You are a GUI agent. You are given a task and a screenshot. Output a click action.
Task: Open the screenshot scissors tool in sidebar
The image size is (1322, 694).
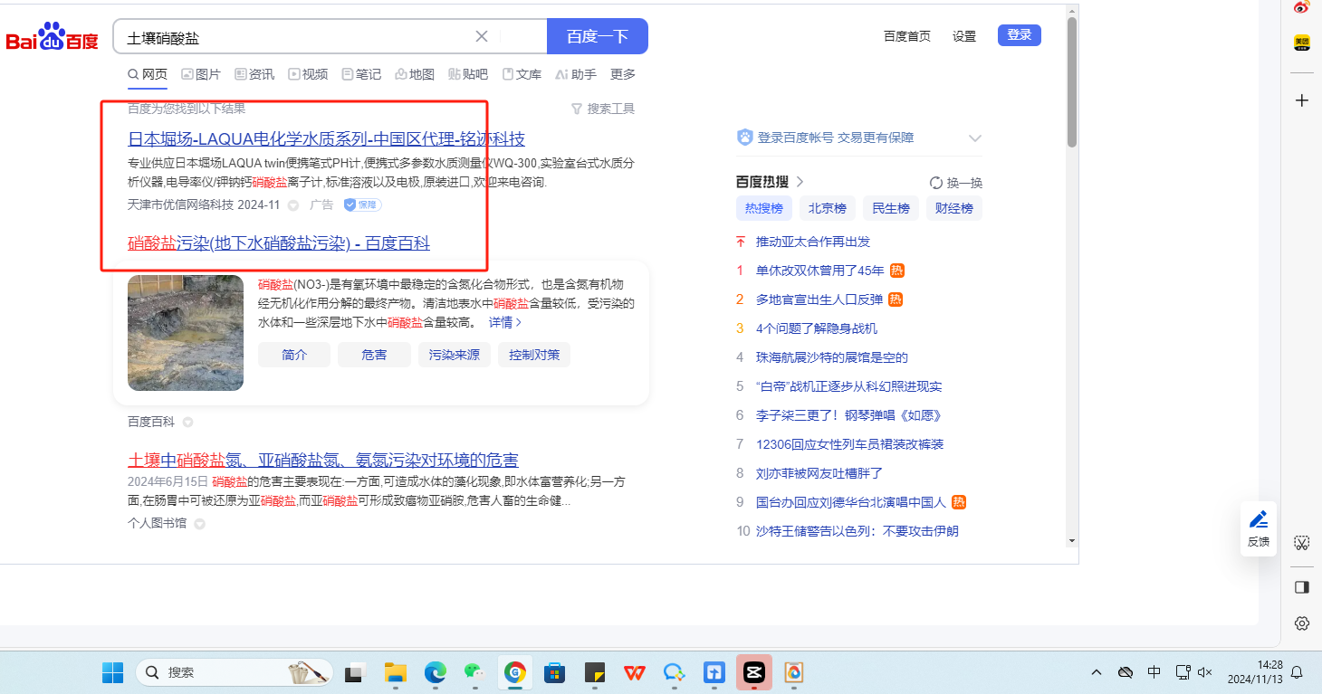pos(1302,543)
